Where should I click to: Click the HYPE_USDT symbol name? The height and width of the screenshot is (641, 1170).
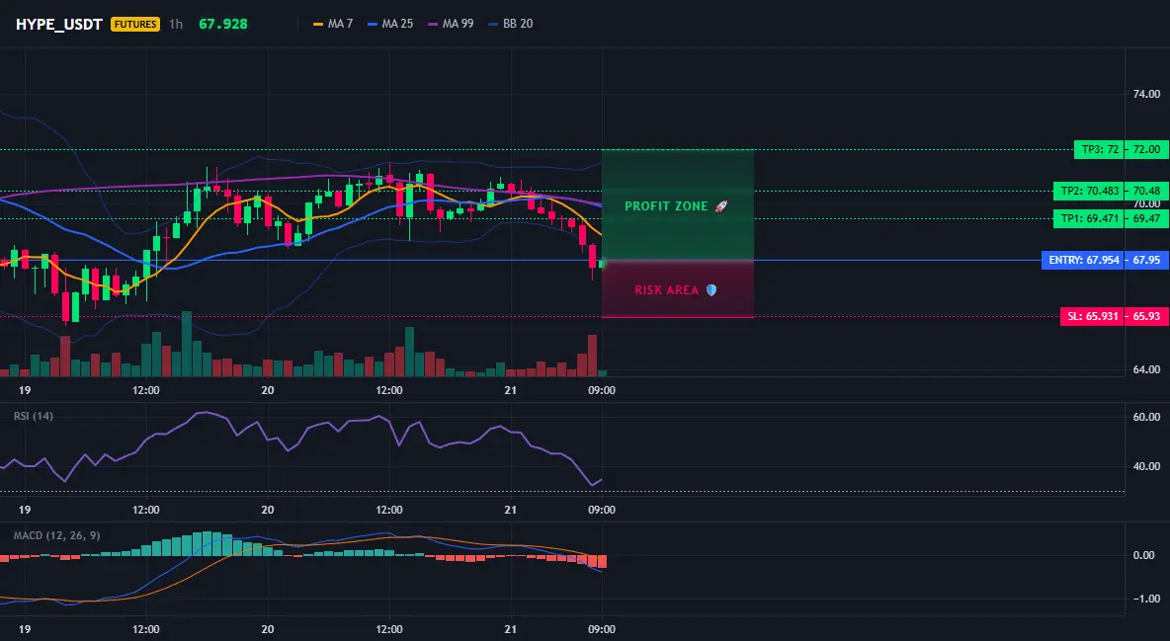pyautogui.click(x=59, y=24)
